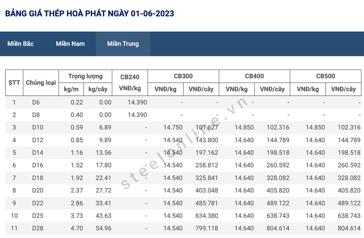The height and width of the screenshot is (238, 364).
Task: Click the D16 row label
Action: [x=37, y=165]
